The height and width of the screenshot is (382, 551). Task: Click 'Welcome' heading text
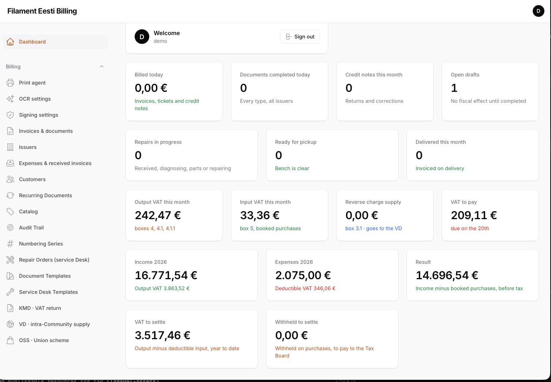coord(166,33)
